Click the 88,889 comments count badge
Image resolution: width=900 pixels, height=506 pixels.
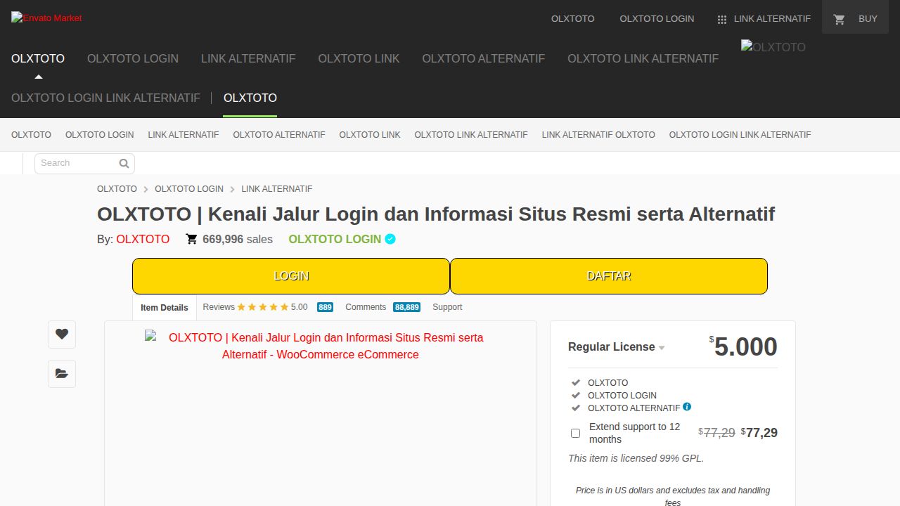407,307
